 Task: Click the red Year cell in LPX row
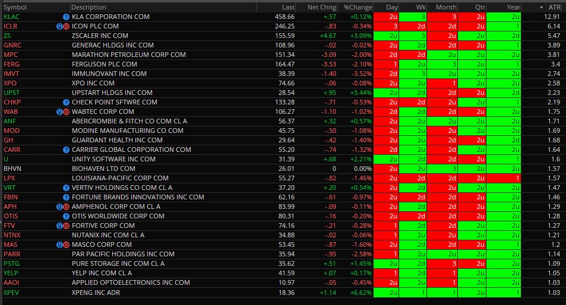click(504, 178)
